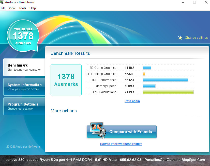
Task: Click the Memory Speed value 1809.1
Action: (x=129, y=86)
